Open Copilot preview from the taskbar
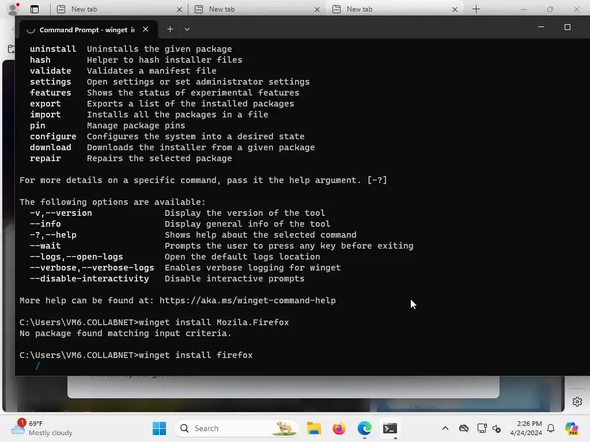The width and height of the screenshot is (590, 442). click(x=572, y=428)
